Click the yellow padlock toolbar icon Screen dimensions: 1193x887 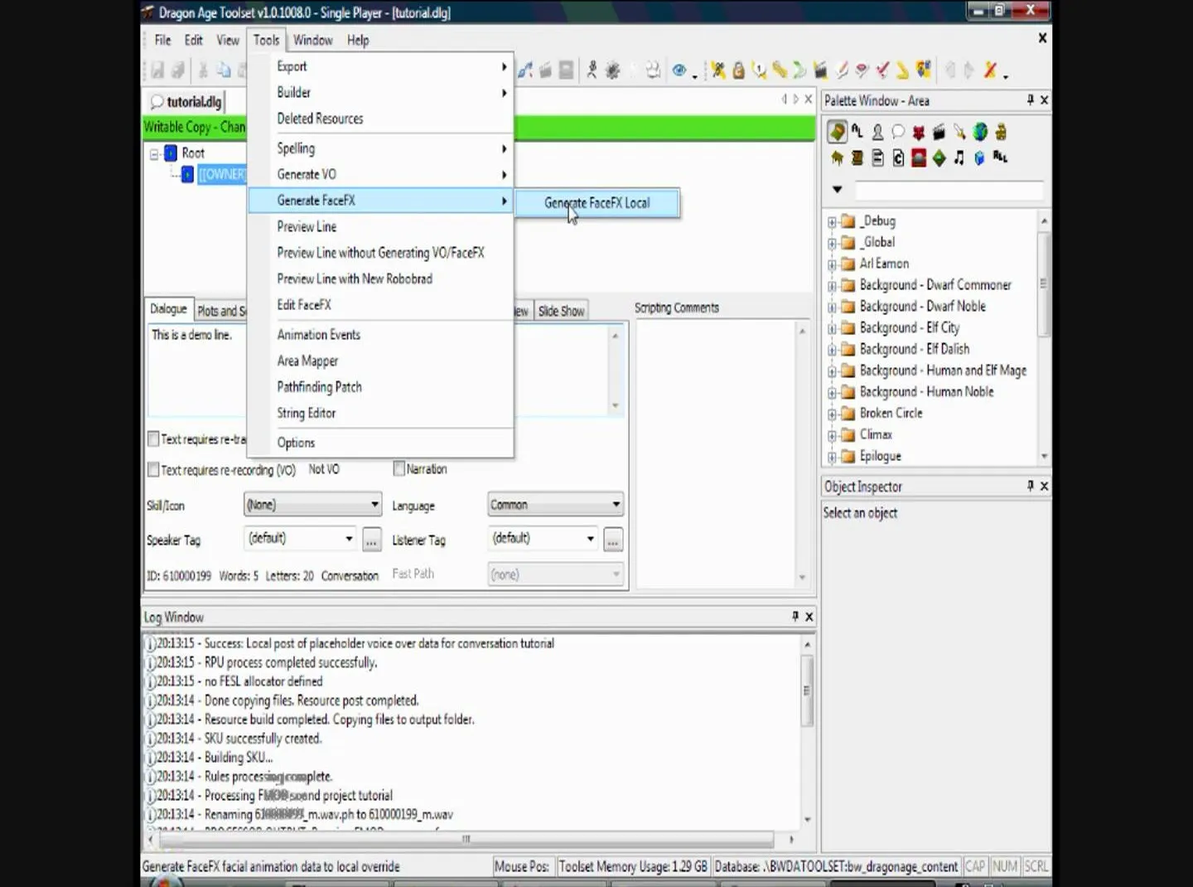coord(738,70)
